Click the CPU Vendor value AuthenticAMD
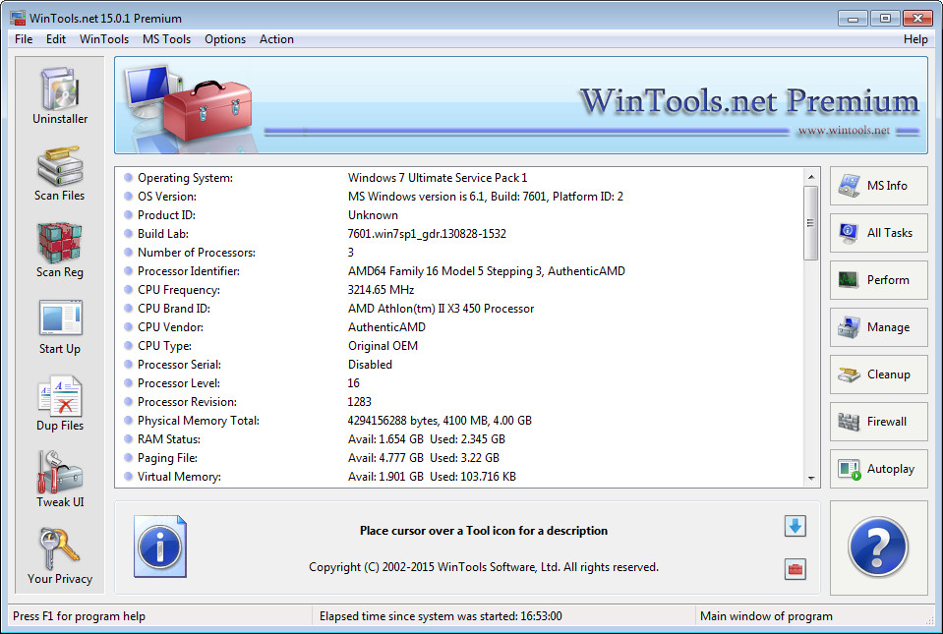943x634 pixels. pyautogui.click(x=386, y=327)
